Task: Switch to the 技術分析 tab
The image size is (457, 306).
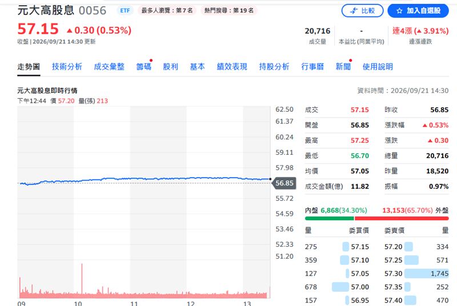Action: (67, 67)
